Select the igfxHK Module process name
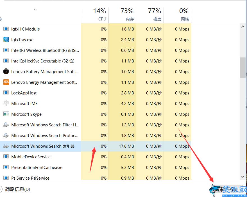247x197 pixels. tap(26, 29)
